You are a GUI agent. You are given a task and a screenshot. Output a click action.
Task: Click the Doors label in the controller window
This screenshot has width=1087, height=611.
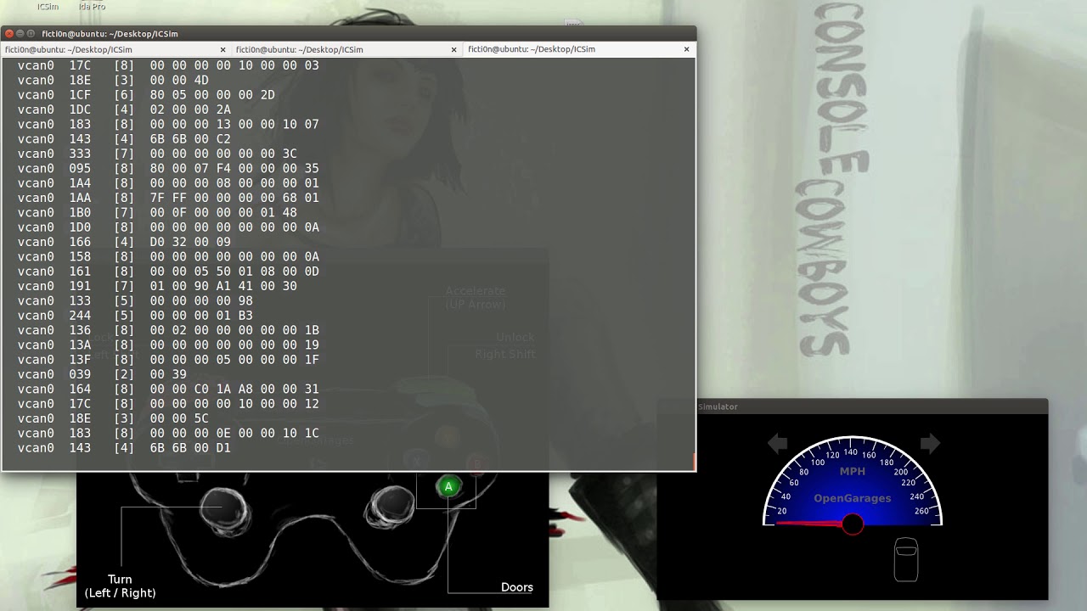(x=517, y=587)
